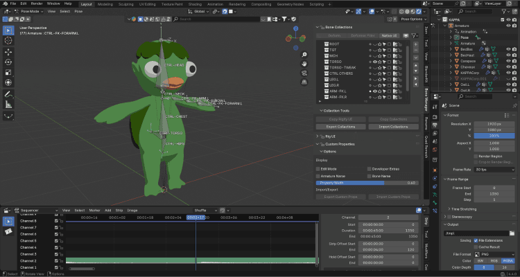Activate the Cursor tool

point(8,39)
